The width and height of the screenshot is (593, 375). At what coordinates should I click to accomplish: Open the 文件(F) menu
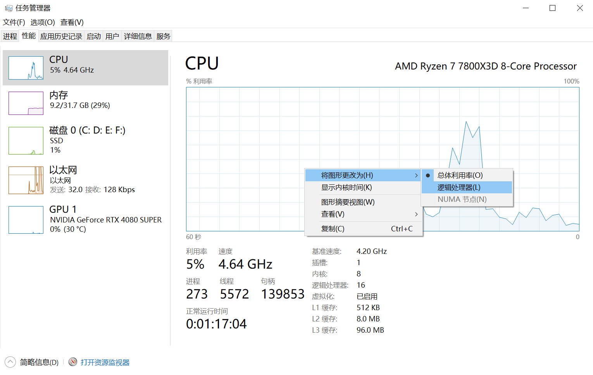14,23
